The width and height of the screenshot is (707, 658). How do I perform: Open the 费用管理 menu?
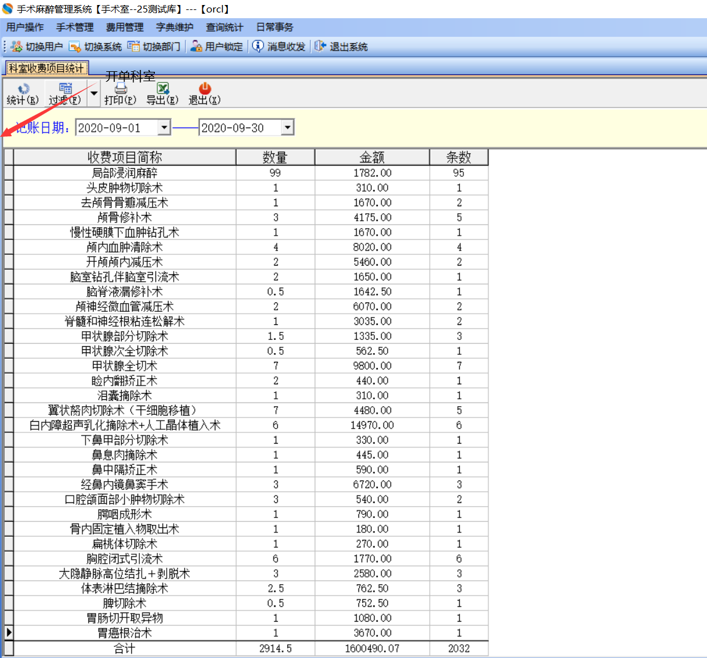tap(125, 27)
